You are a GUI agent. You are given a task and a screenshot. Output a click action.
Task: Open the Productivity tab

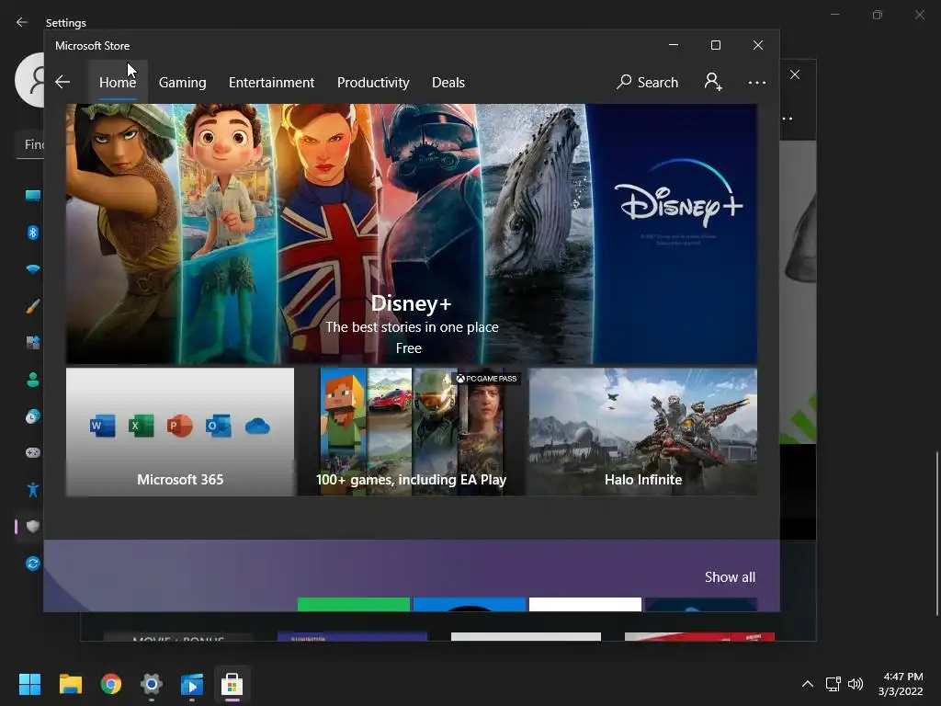coord(373,82)
